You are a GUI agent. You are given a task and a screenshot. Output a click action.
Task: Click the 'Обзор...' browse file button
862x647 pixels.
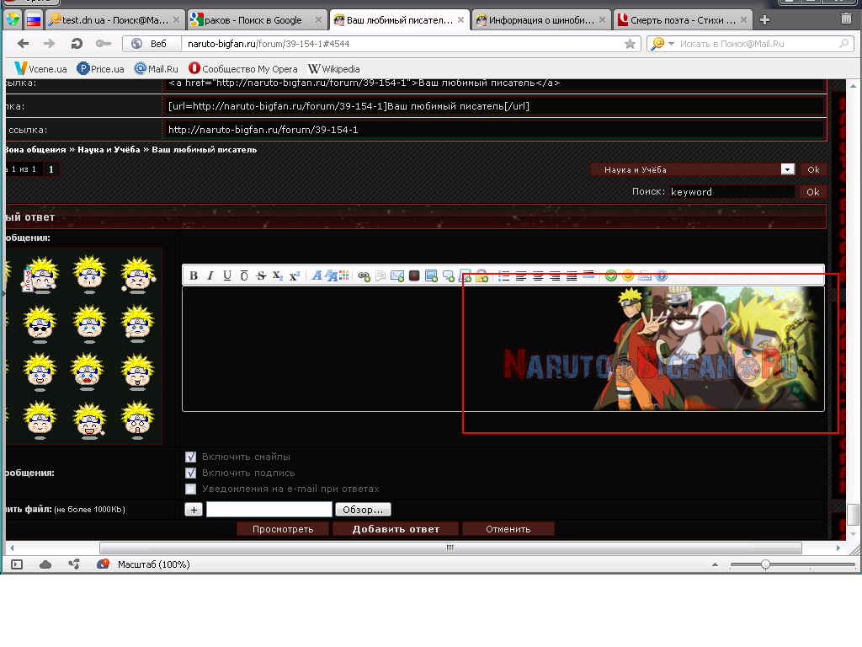(x=363, y=510)
